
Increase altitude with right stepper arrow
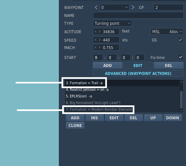(x=100, y=31)
